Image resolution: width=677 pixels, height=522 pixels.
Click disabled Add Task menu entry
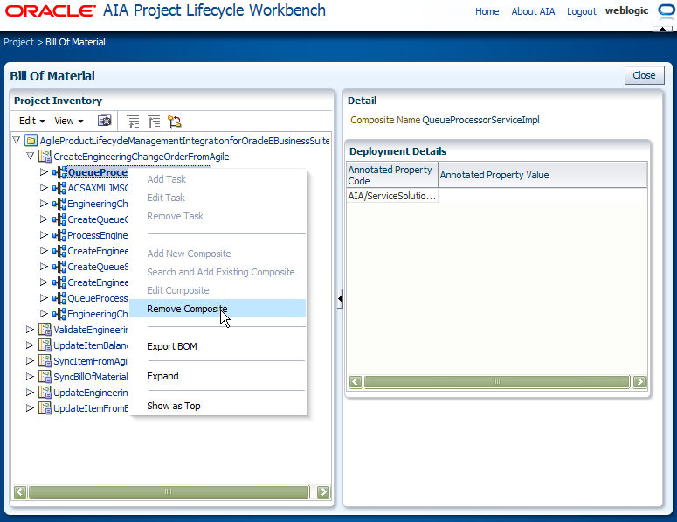[x=218, y=179]
